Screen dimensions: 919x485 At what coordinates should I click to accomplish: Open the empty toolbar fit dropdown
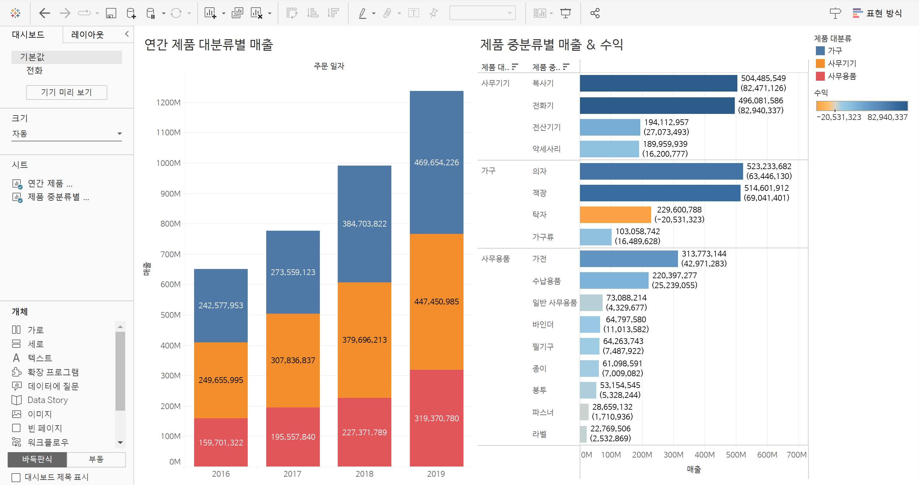[482, 13]
